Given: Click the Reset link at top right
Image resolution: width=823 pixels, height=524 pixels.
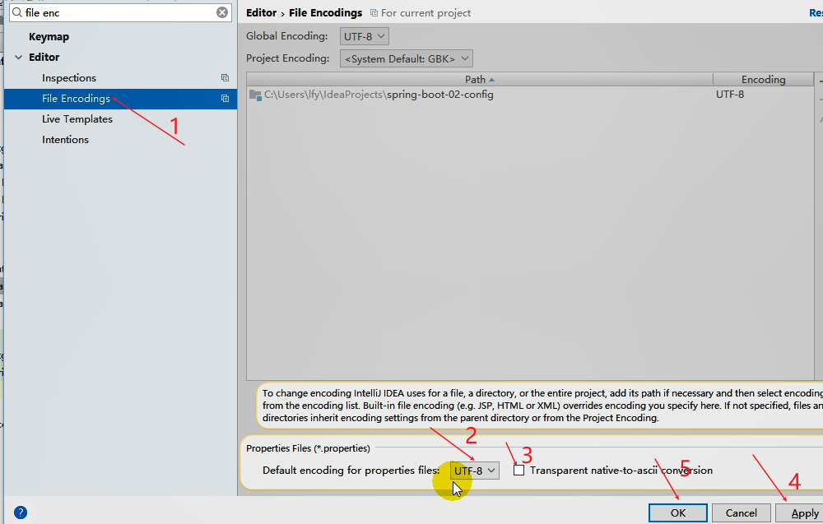Looking at the screenshot, I should point(816,12).
